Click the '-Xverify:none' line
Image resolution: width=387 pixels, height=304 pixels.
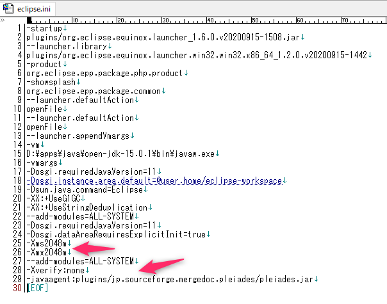click(x=56, y=270)
